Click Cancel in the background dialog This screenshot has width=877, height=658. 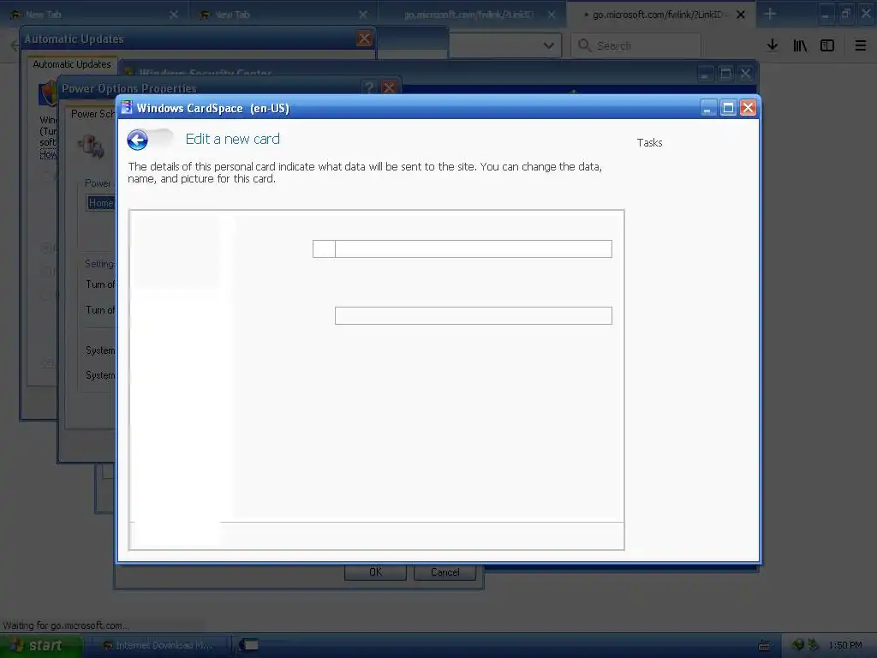(x=445, y=571)
